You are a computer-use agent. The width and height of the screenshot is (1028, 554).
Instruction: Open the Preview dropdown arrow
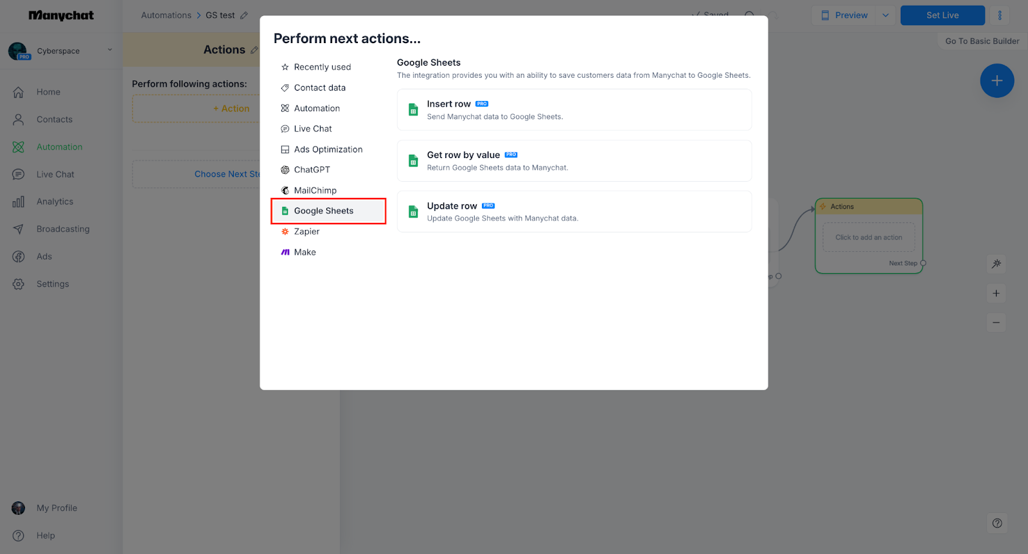pyautogui.click(x=885, y=15)
